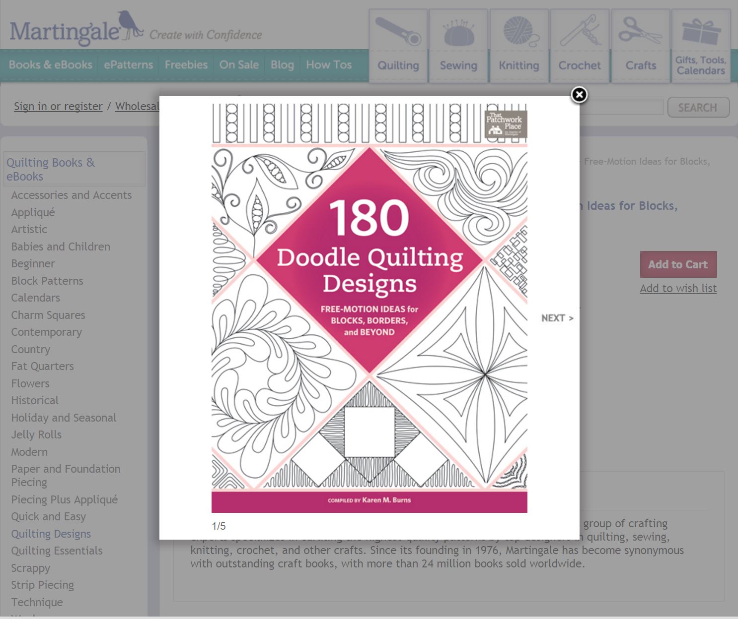Select Flowers category

[30, 383]
